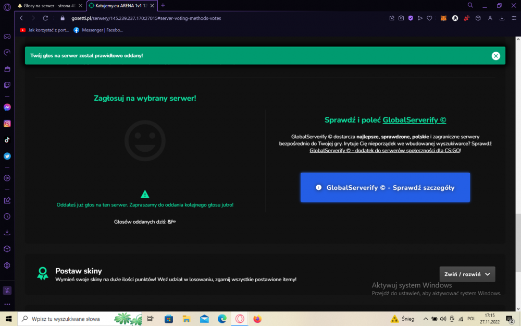521x326 pixels.
Task: Click the sidebar three-dots more options
Action: 7,304
